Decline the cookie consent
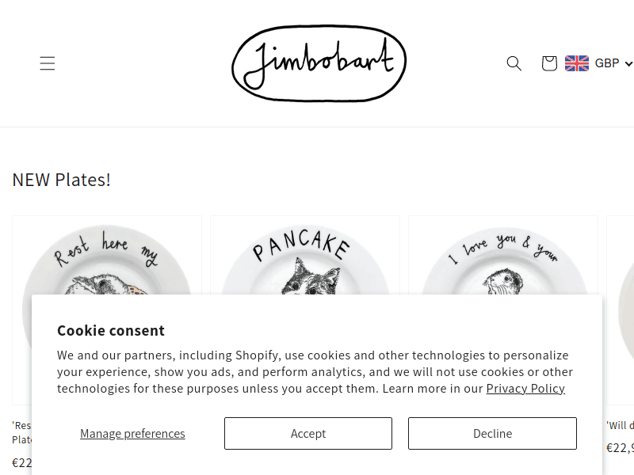 click(492, 434)
